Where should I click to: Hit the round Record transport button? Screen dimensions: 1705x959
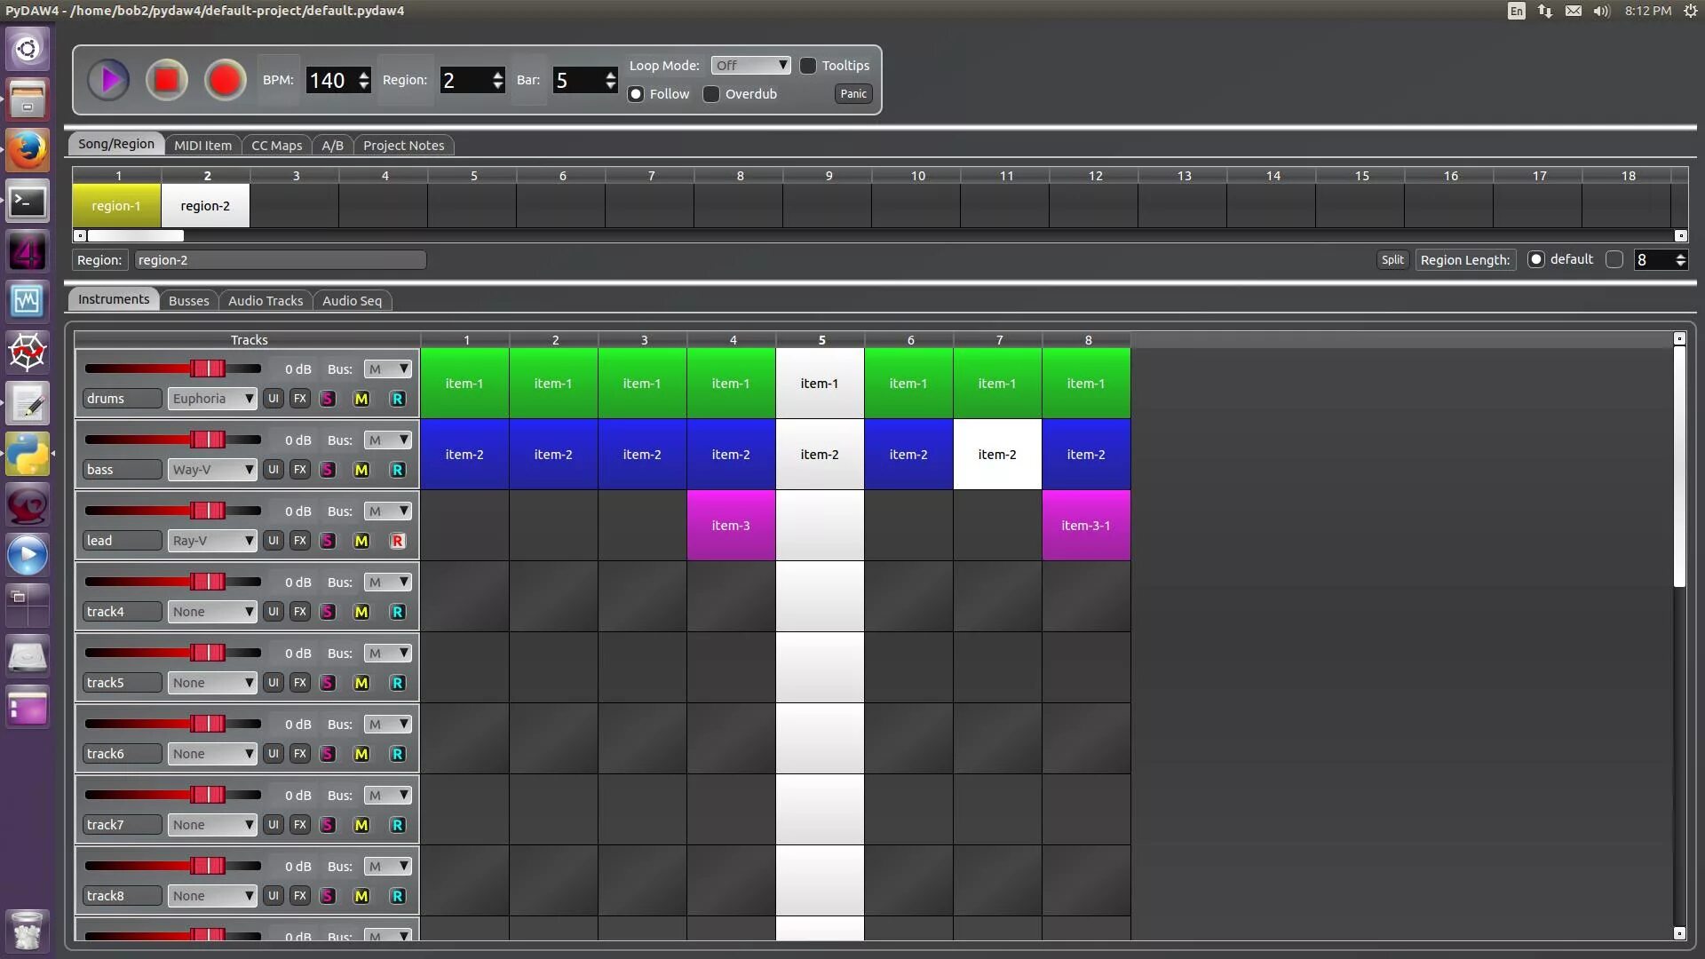225,80
